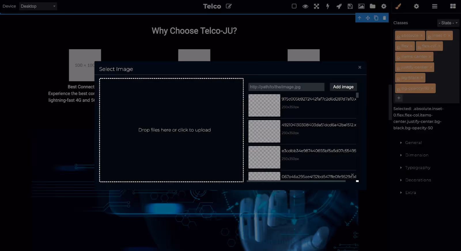
Task: Enter fullscreen with the expand arrows icon
Action: coord(316,6)
